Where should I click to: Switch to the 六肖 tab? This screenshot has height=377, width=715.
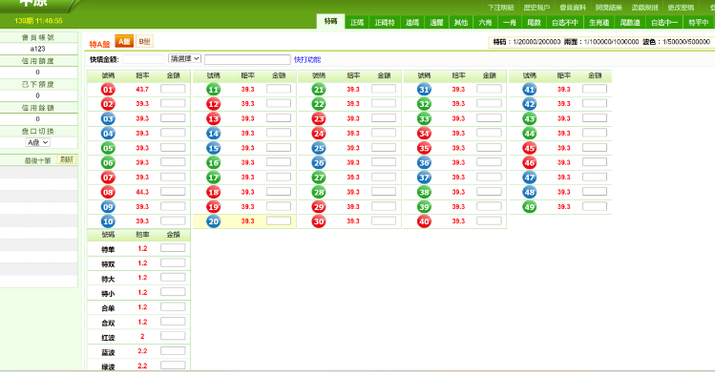[x=485, y=22]
